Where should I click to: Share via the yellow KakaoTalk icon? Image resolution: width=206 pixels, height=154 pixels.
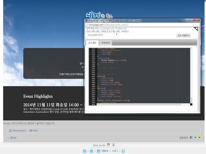click(x=200, y=137)
